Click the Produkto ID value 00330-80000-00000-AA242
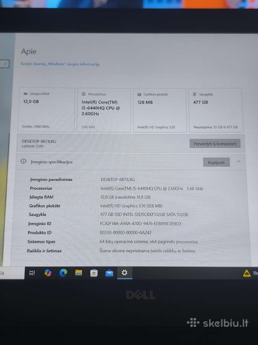The image size is (258, 345). point(125,233)
